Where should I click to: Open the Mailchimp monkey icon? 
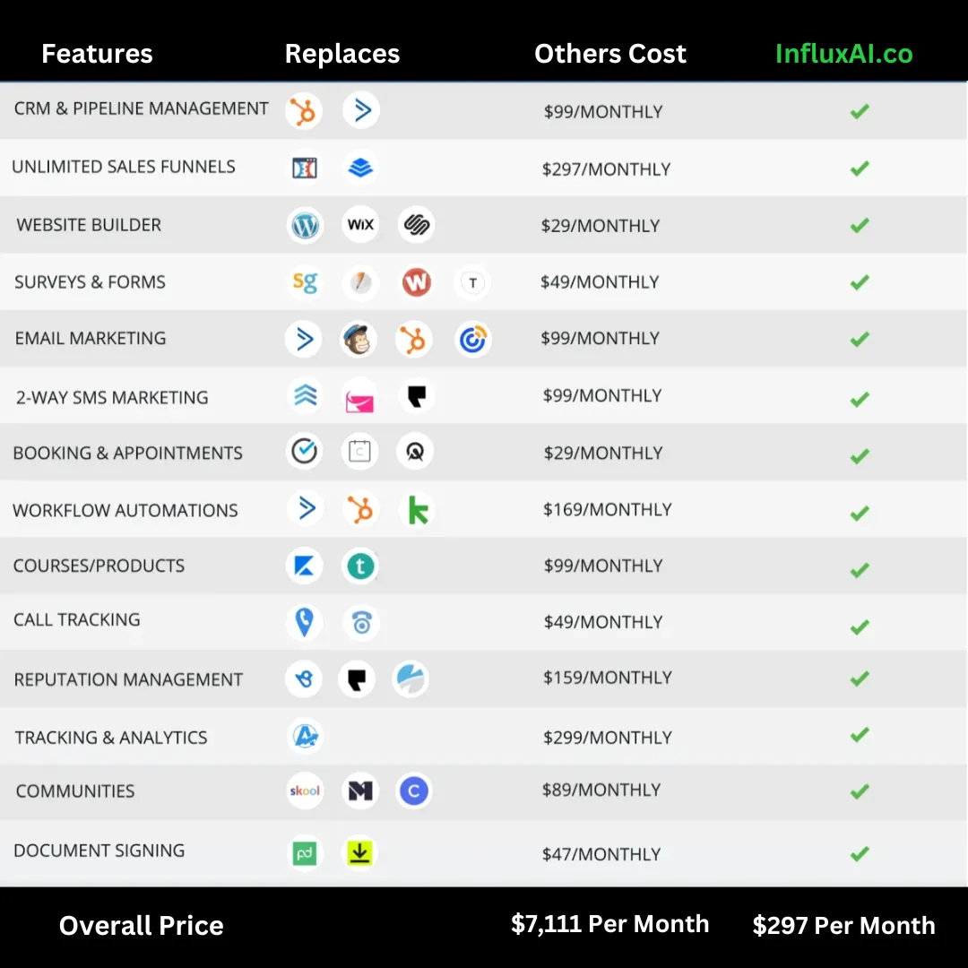tap(359, 340)
